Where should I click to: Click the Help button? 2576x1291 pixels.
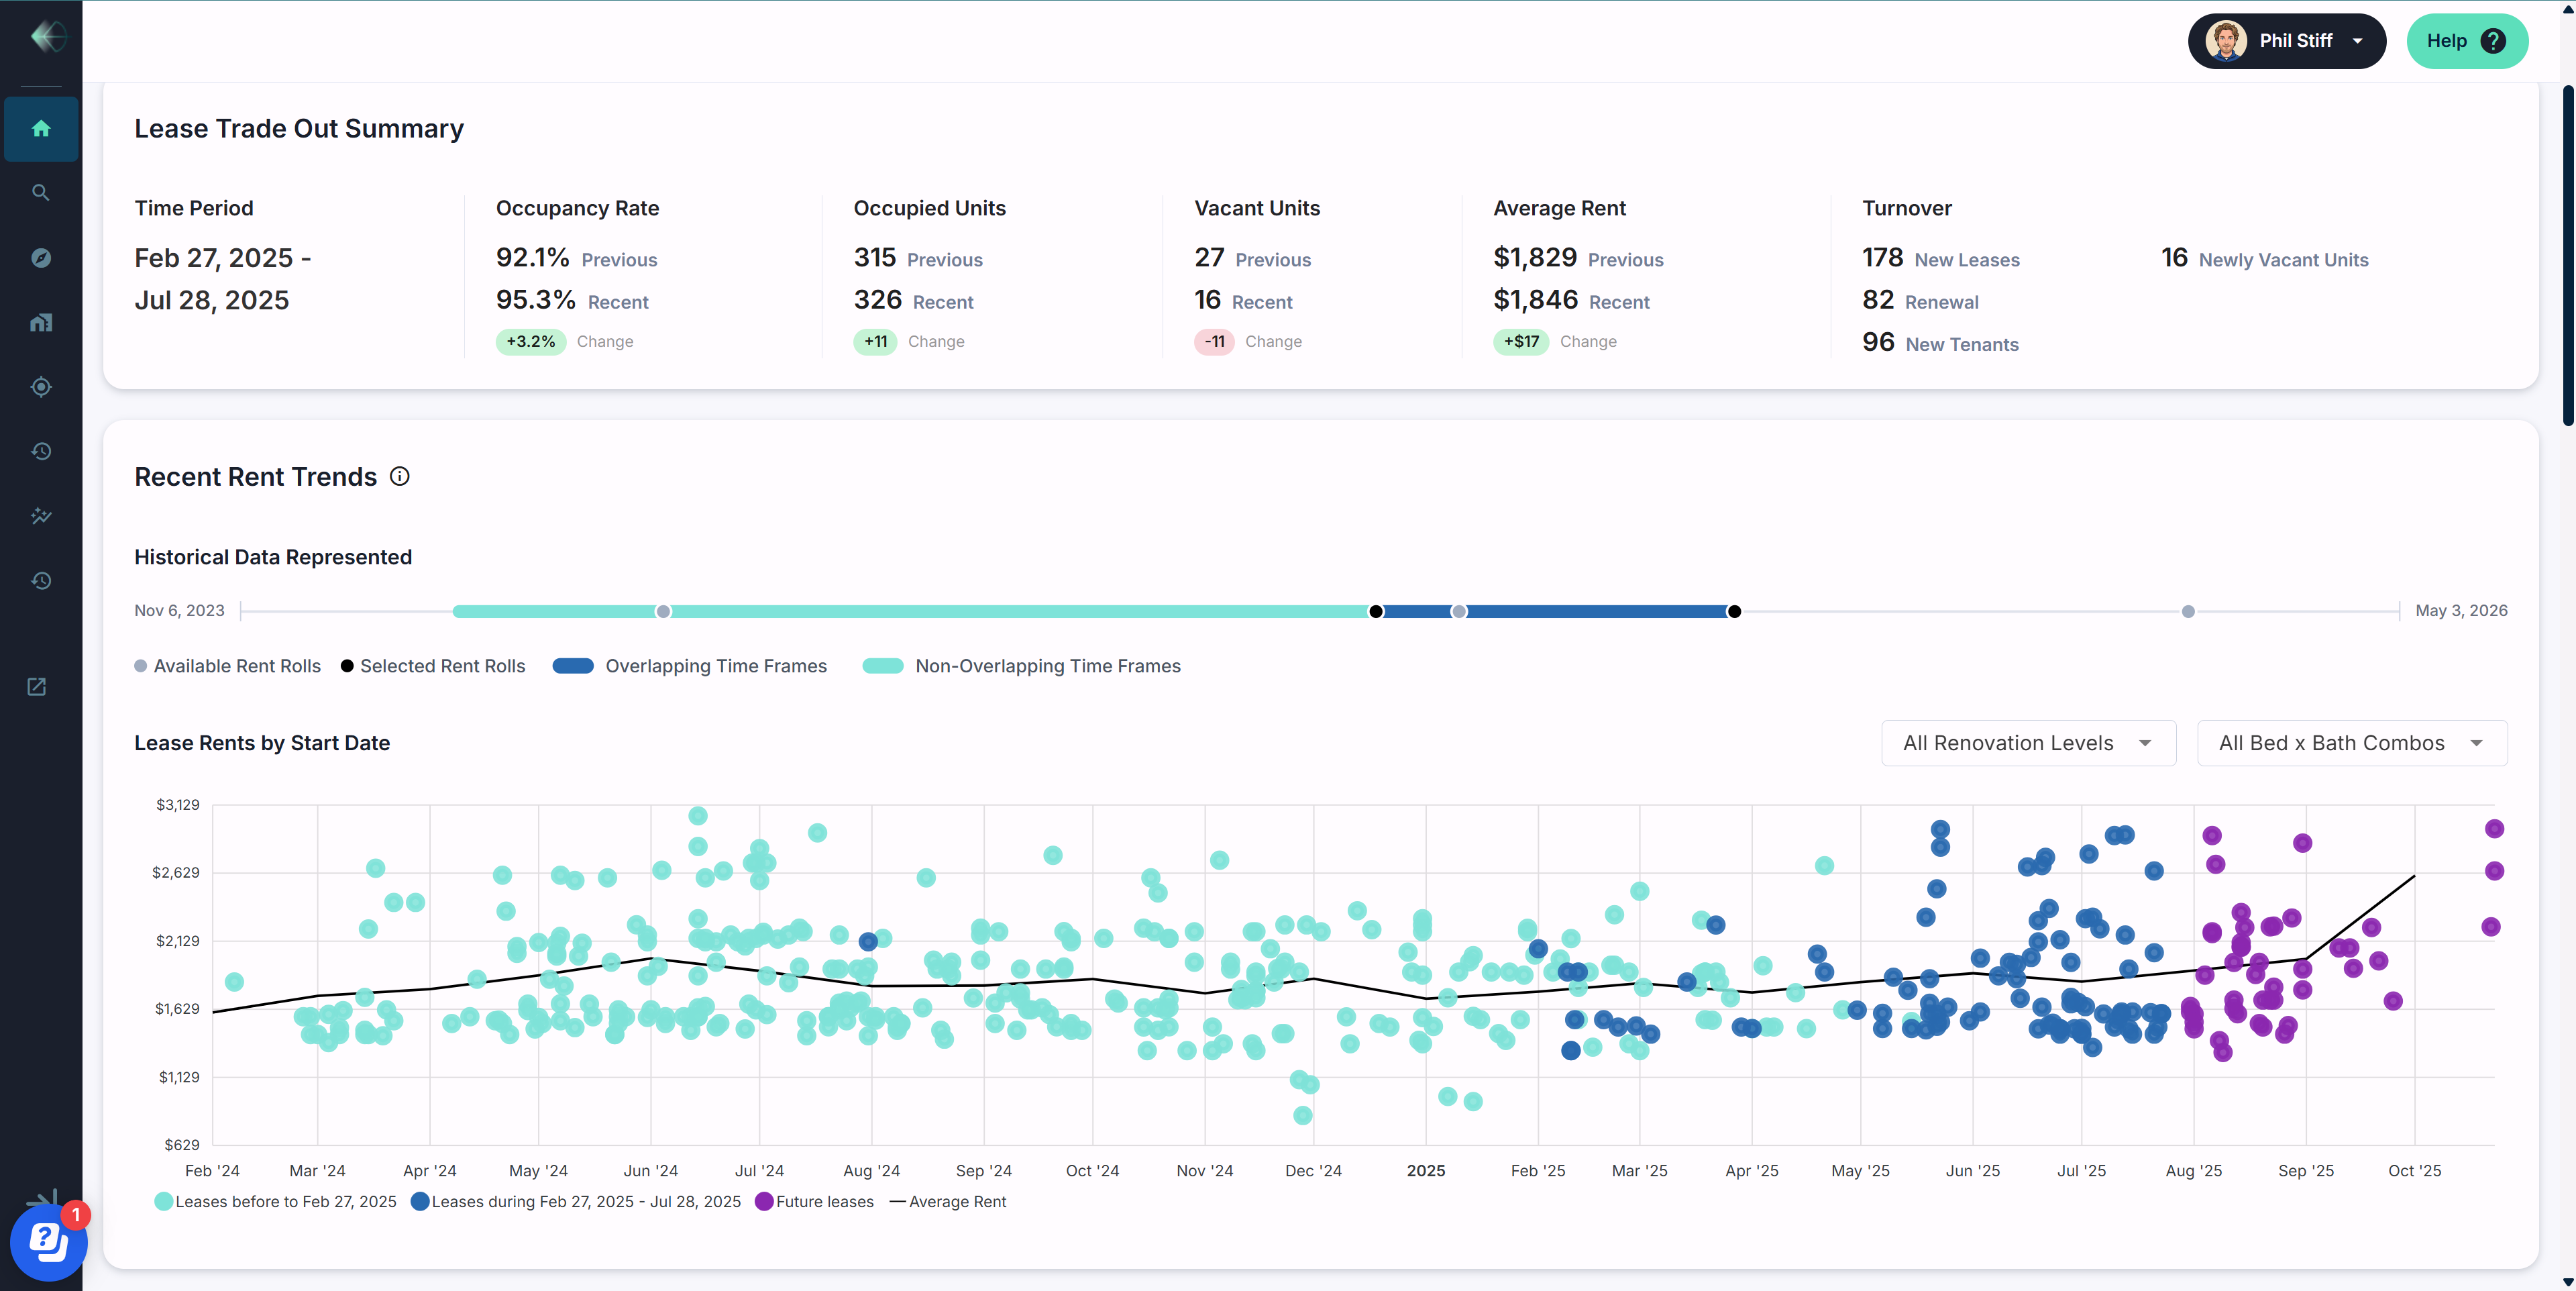pyautogui.click(x=2466, y=41)
